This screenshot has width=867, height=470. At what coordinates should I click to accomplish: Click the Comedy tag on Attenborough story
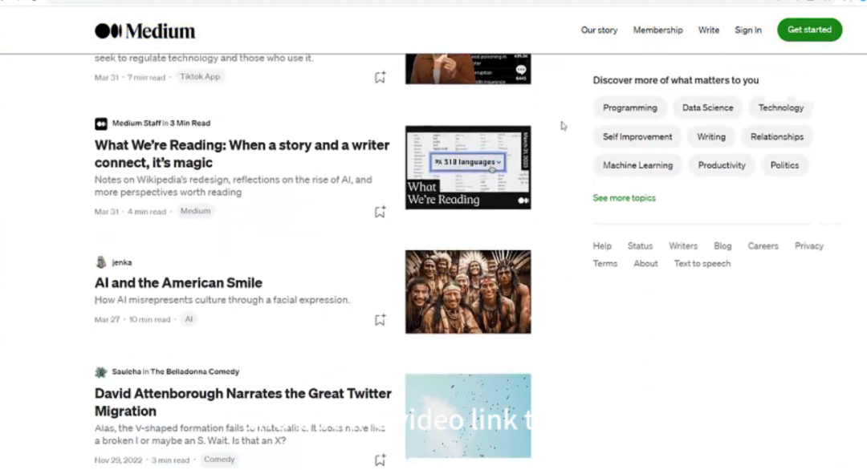219,460
